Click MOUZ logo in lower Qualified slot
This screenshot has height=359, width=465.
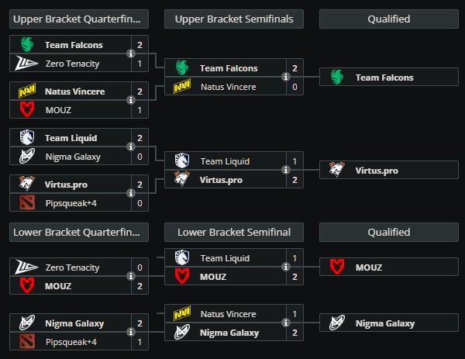[336, 268]
